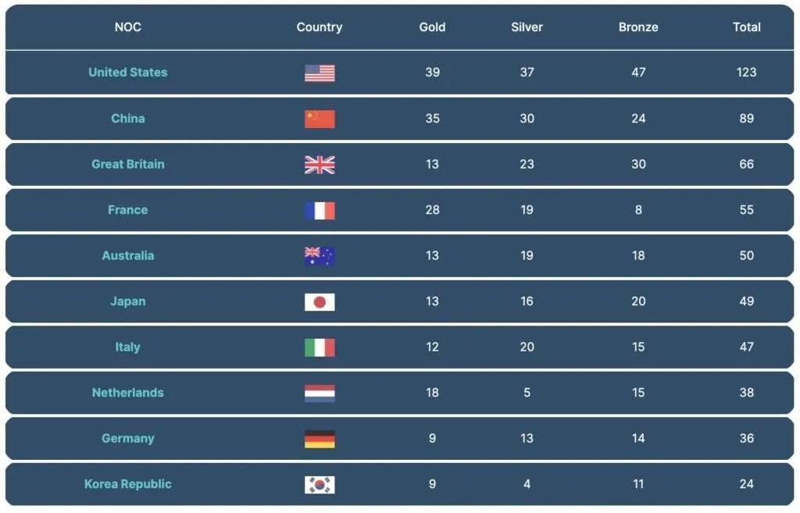
Task: Sort by the Bronze column header
Action: (638, 27)
